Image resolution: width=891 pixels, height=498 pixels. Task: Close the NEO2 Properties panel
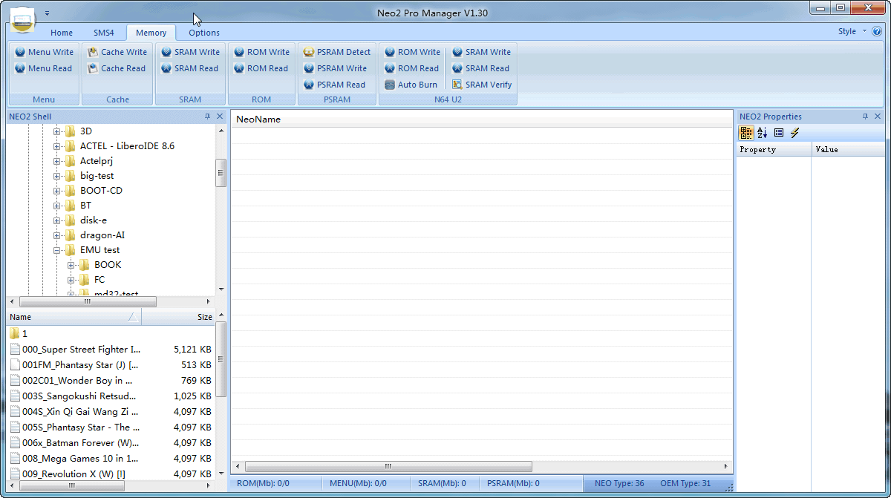pos(878,117)
